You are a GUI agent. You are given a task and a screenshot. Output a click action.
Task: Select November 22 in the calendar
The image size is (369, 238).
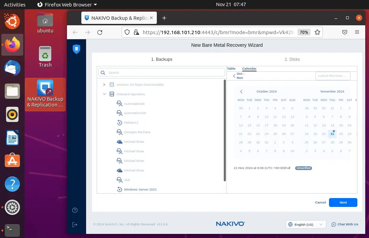pyautogui.click(x=341, y=134)
